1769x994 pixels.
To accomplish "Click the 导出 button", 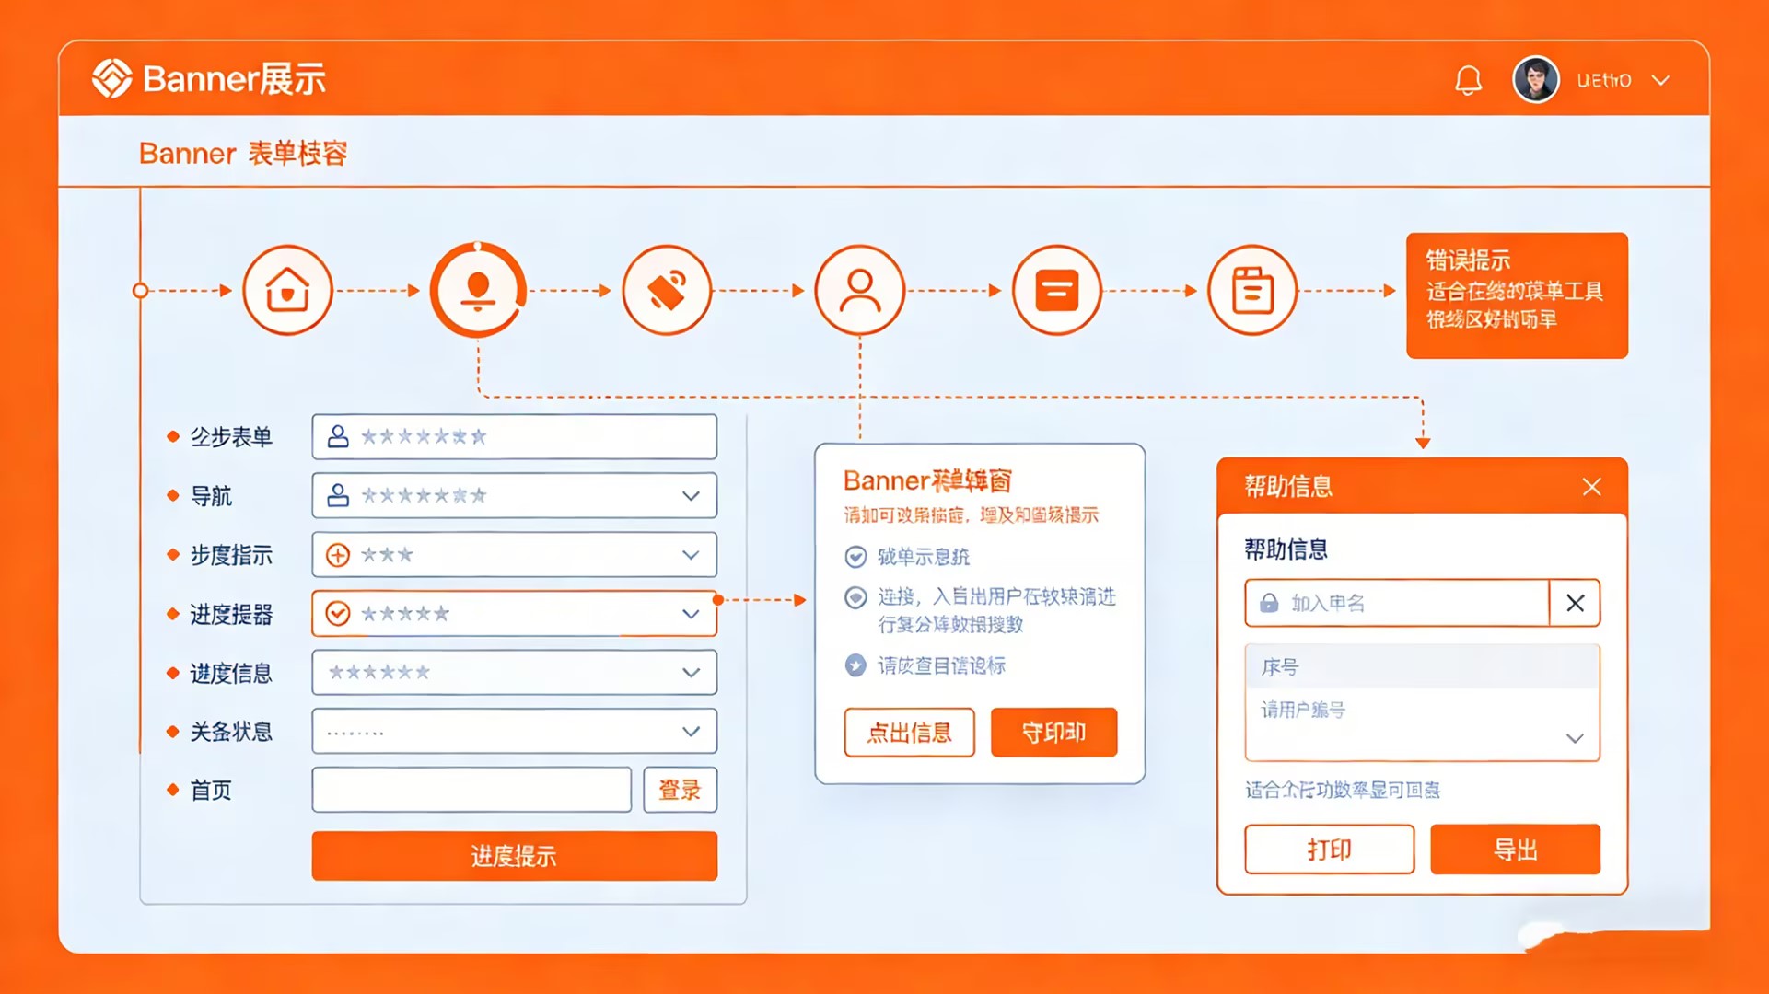I will [x=1515, y=849].
